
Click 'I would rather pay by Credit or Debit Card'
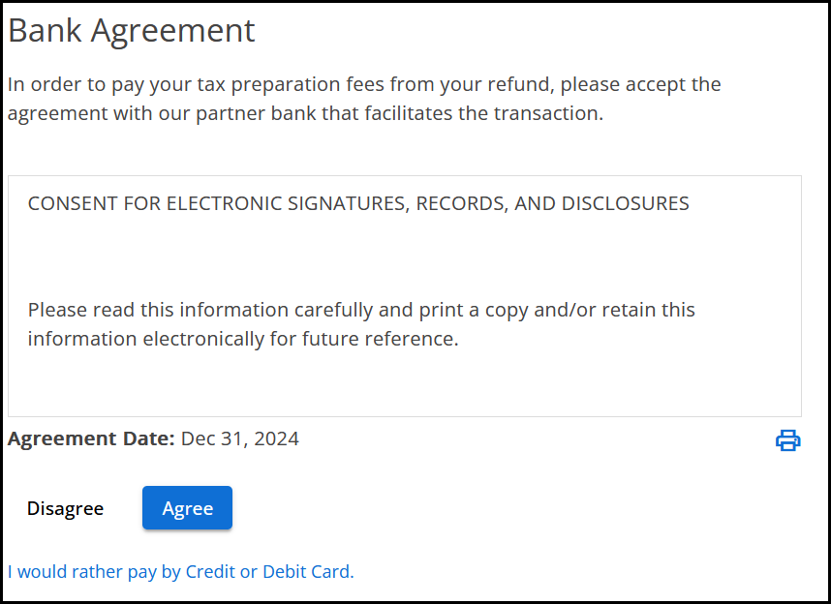point(181,571)
